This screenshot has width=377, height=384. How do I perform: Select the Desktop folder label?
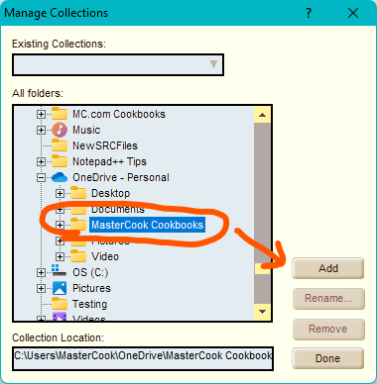click(110, 193)
